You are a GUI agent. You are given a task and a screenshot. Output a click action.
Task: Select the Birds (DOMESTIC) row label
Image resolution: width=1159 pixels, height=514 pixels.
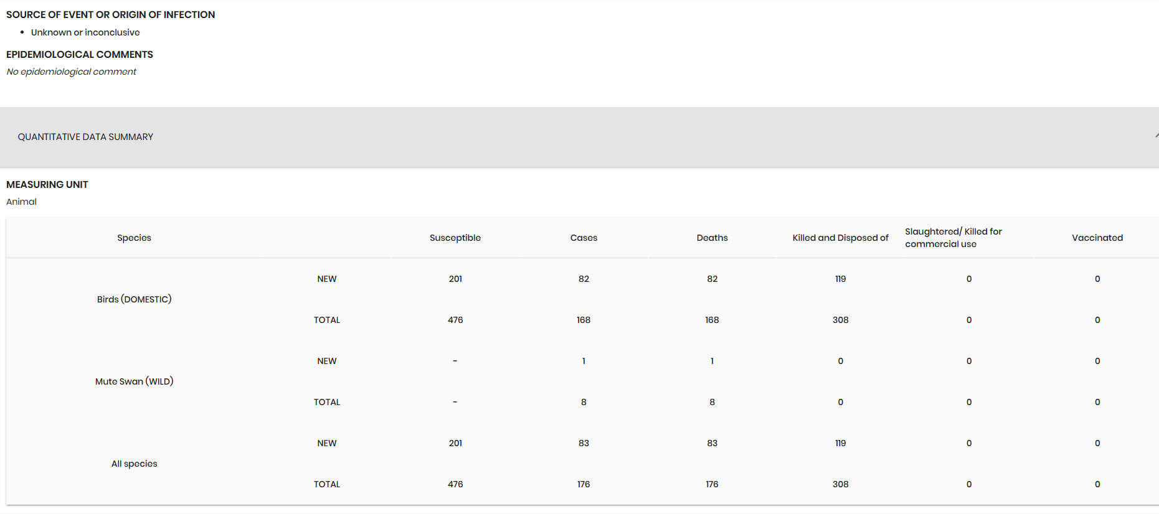coord(134,299)
